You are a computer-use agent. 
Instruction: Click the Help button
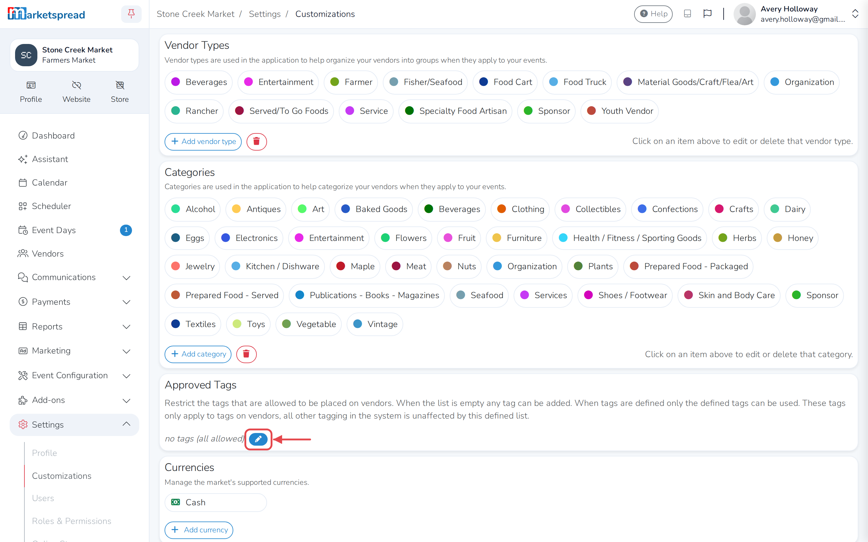(653, 14)
